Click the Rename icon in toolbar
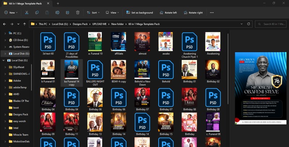Viewport: 289px width, 147px height. click(57, 13)
